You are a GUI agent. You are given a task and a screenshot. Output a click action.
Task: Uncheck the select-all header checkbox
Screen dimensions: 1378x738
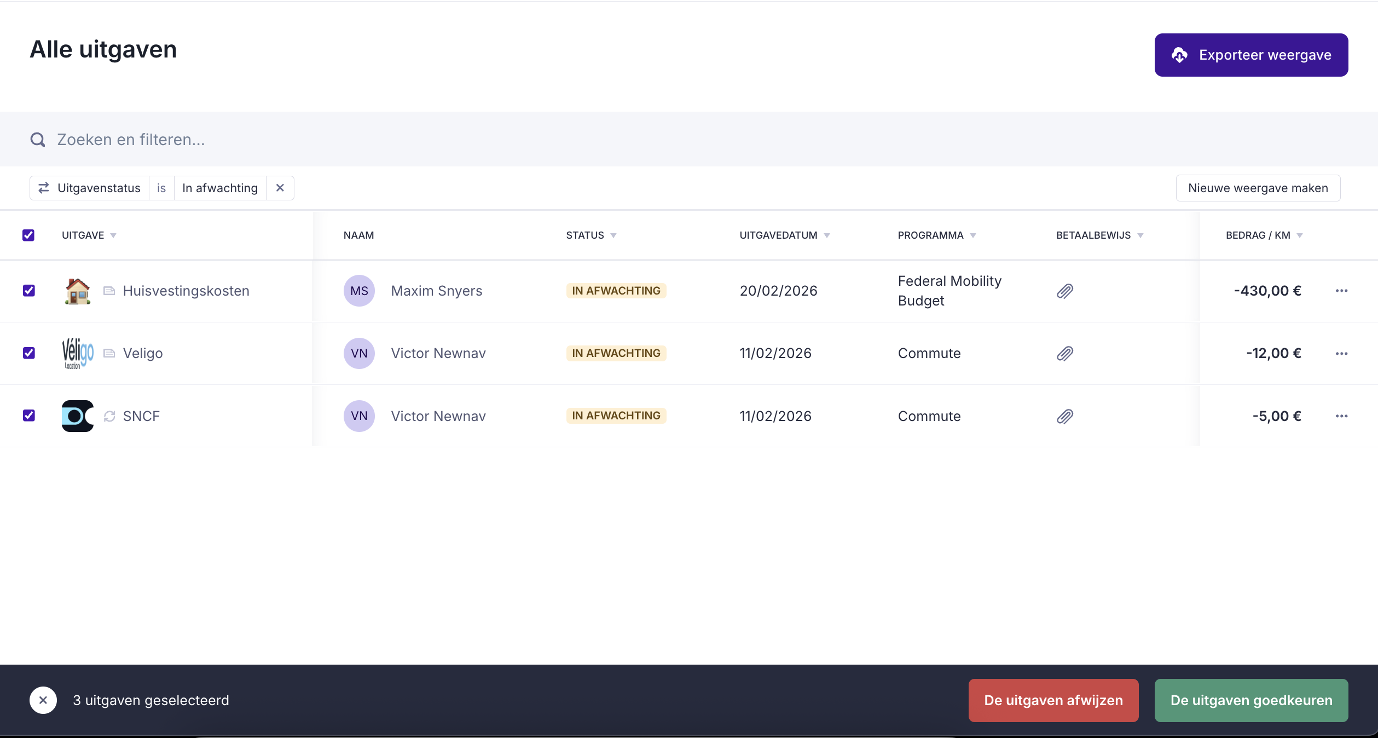click(x=28, y=235)
